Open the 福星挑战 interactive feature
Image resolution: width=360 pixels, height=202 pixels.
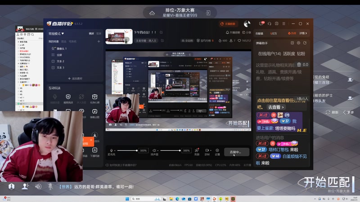click(68, 99)
